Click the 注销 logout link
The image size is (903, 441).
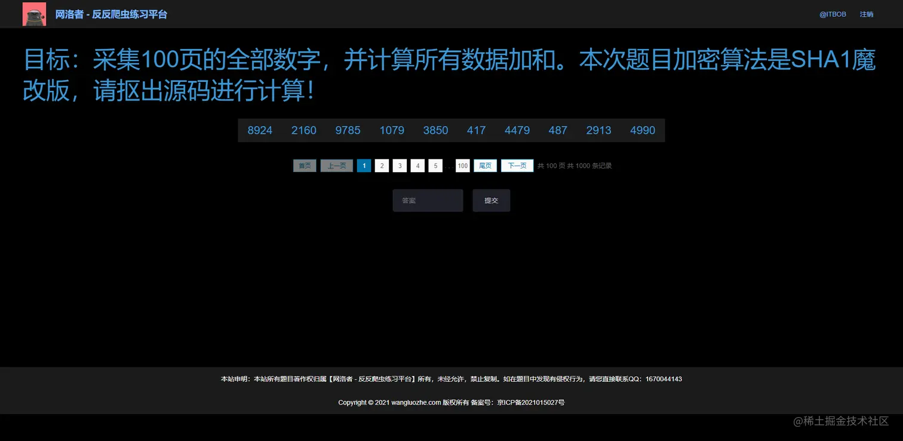(x=867, y=14)
